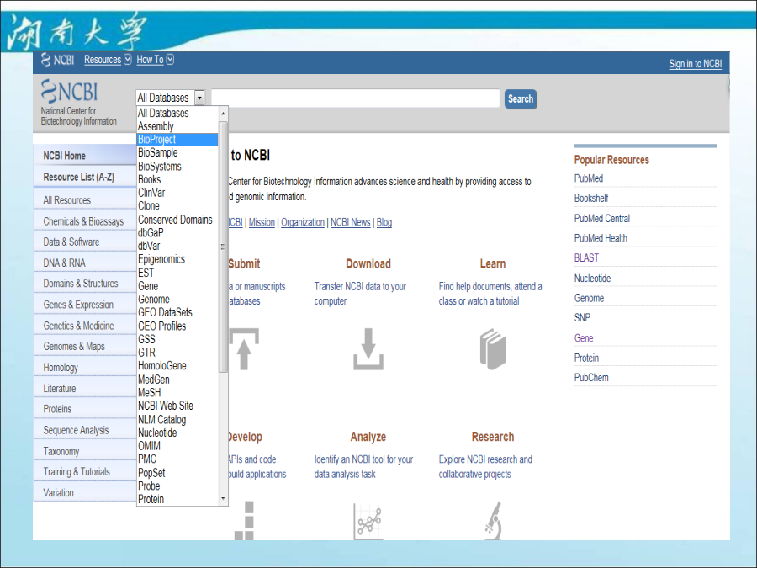Click Sign in to NCBI link
The height and width of the screenshot is (568, 757).
point(696,64)
